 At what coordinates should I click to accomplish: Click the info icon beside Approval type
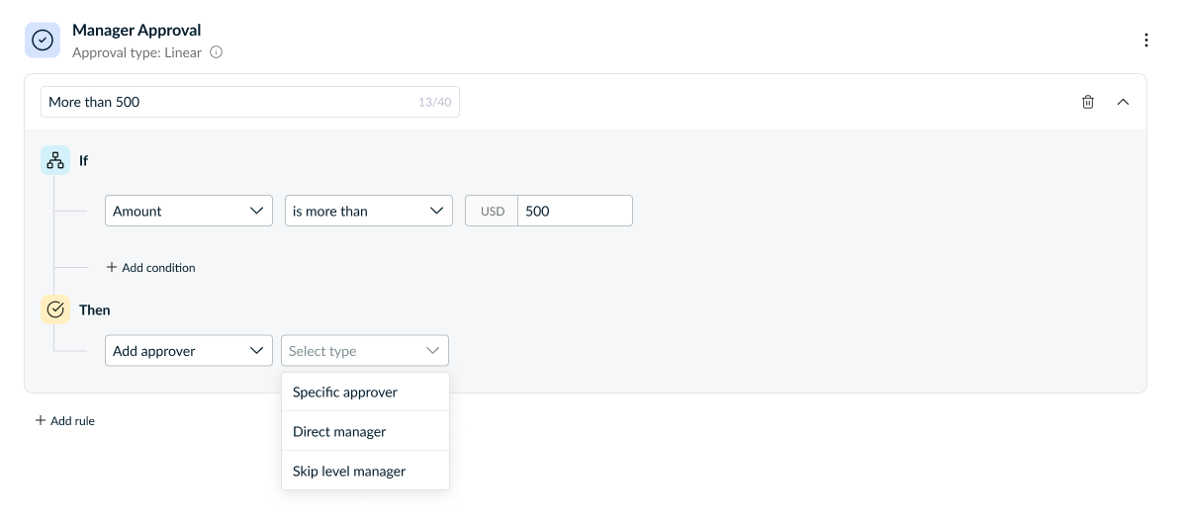pos(217,52)
